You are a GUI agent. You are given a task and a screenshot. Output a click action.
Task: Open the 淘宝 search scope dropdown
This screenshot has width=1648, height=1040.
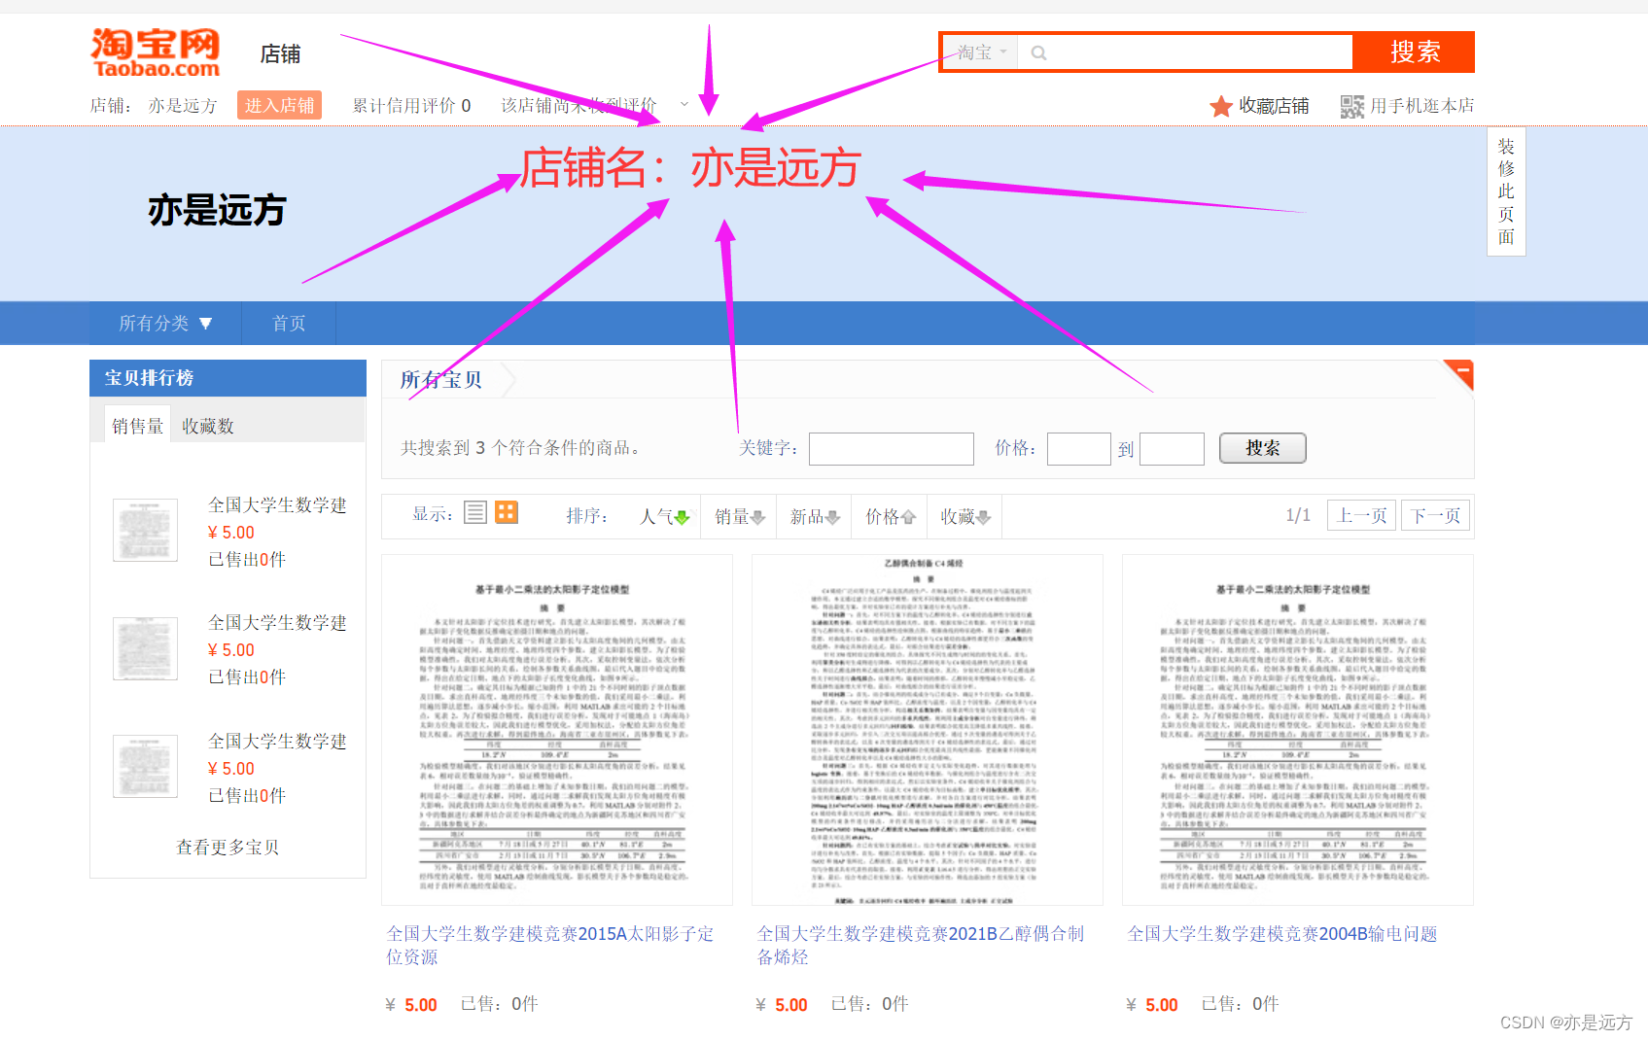click(x=981, y=52)
